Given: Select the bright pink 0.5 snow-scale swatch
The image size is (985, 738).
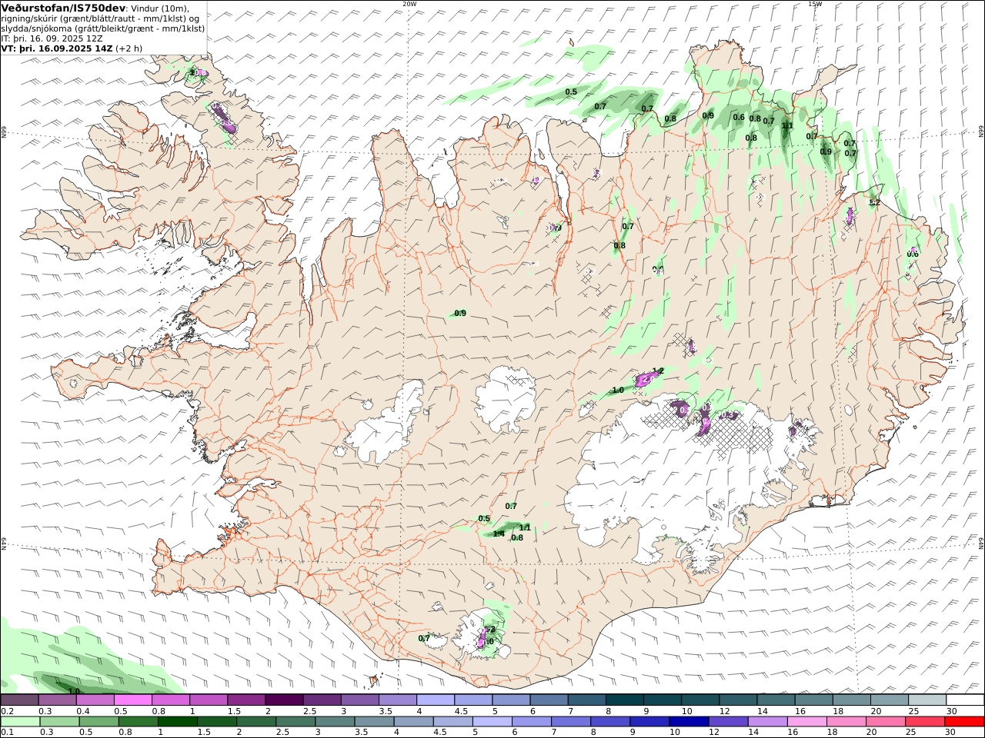Looking at the screenshot, I should click(132, 700).
